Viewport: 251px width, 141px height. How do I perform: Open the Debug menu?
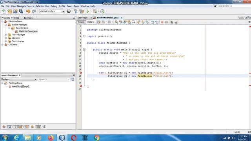click(54, 6)
